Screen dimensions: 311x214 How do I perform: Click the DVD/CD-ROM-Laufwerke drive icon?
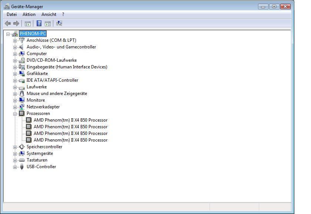click(22, 60)
